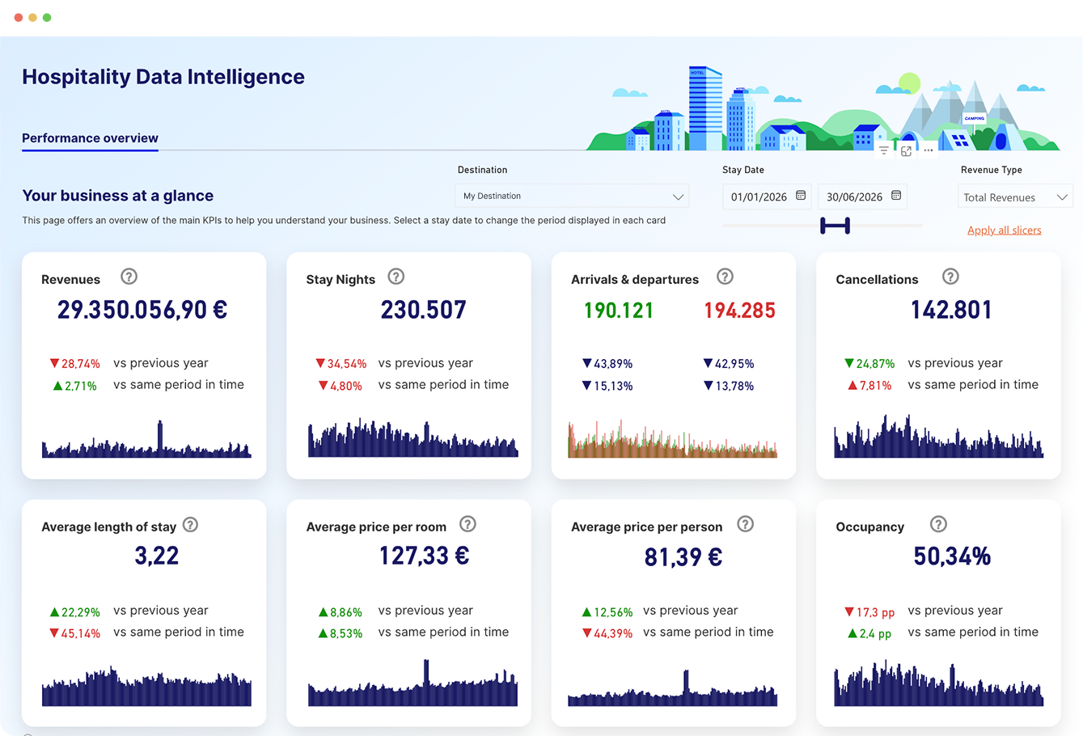Screen dimensions: 1083x736
Task: View help for Average price per room
Action: pos(467,524)
